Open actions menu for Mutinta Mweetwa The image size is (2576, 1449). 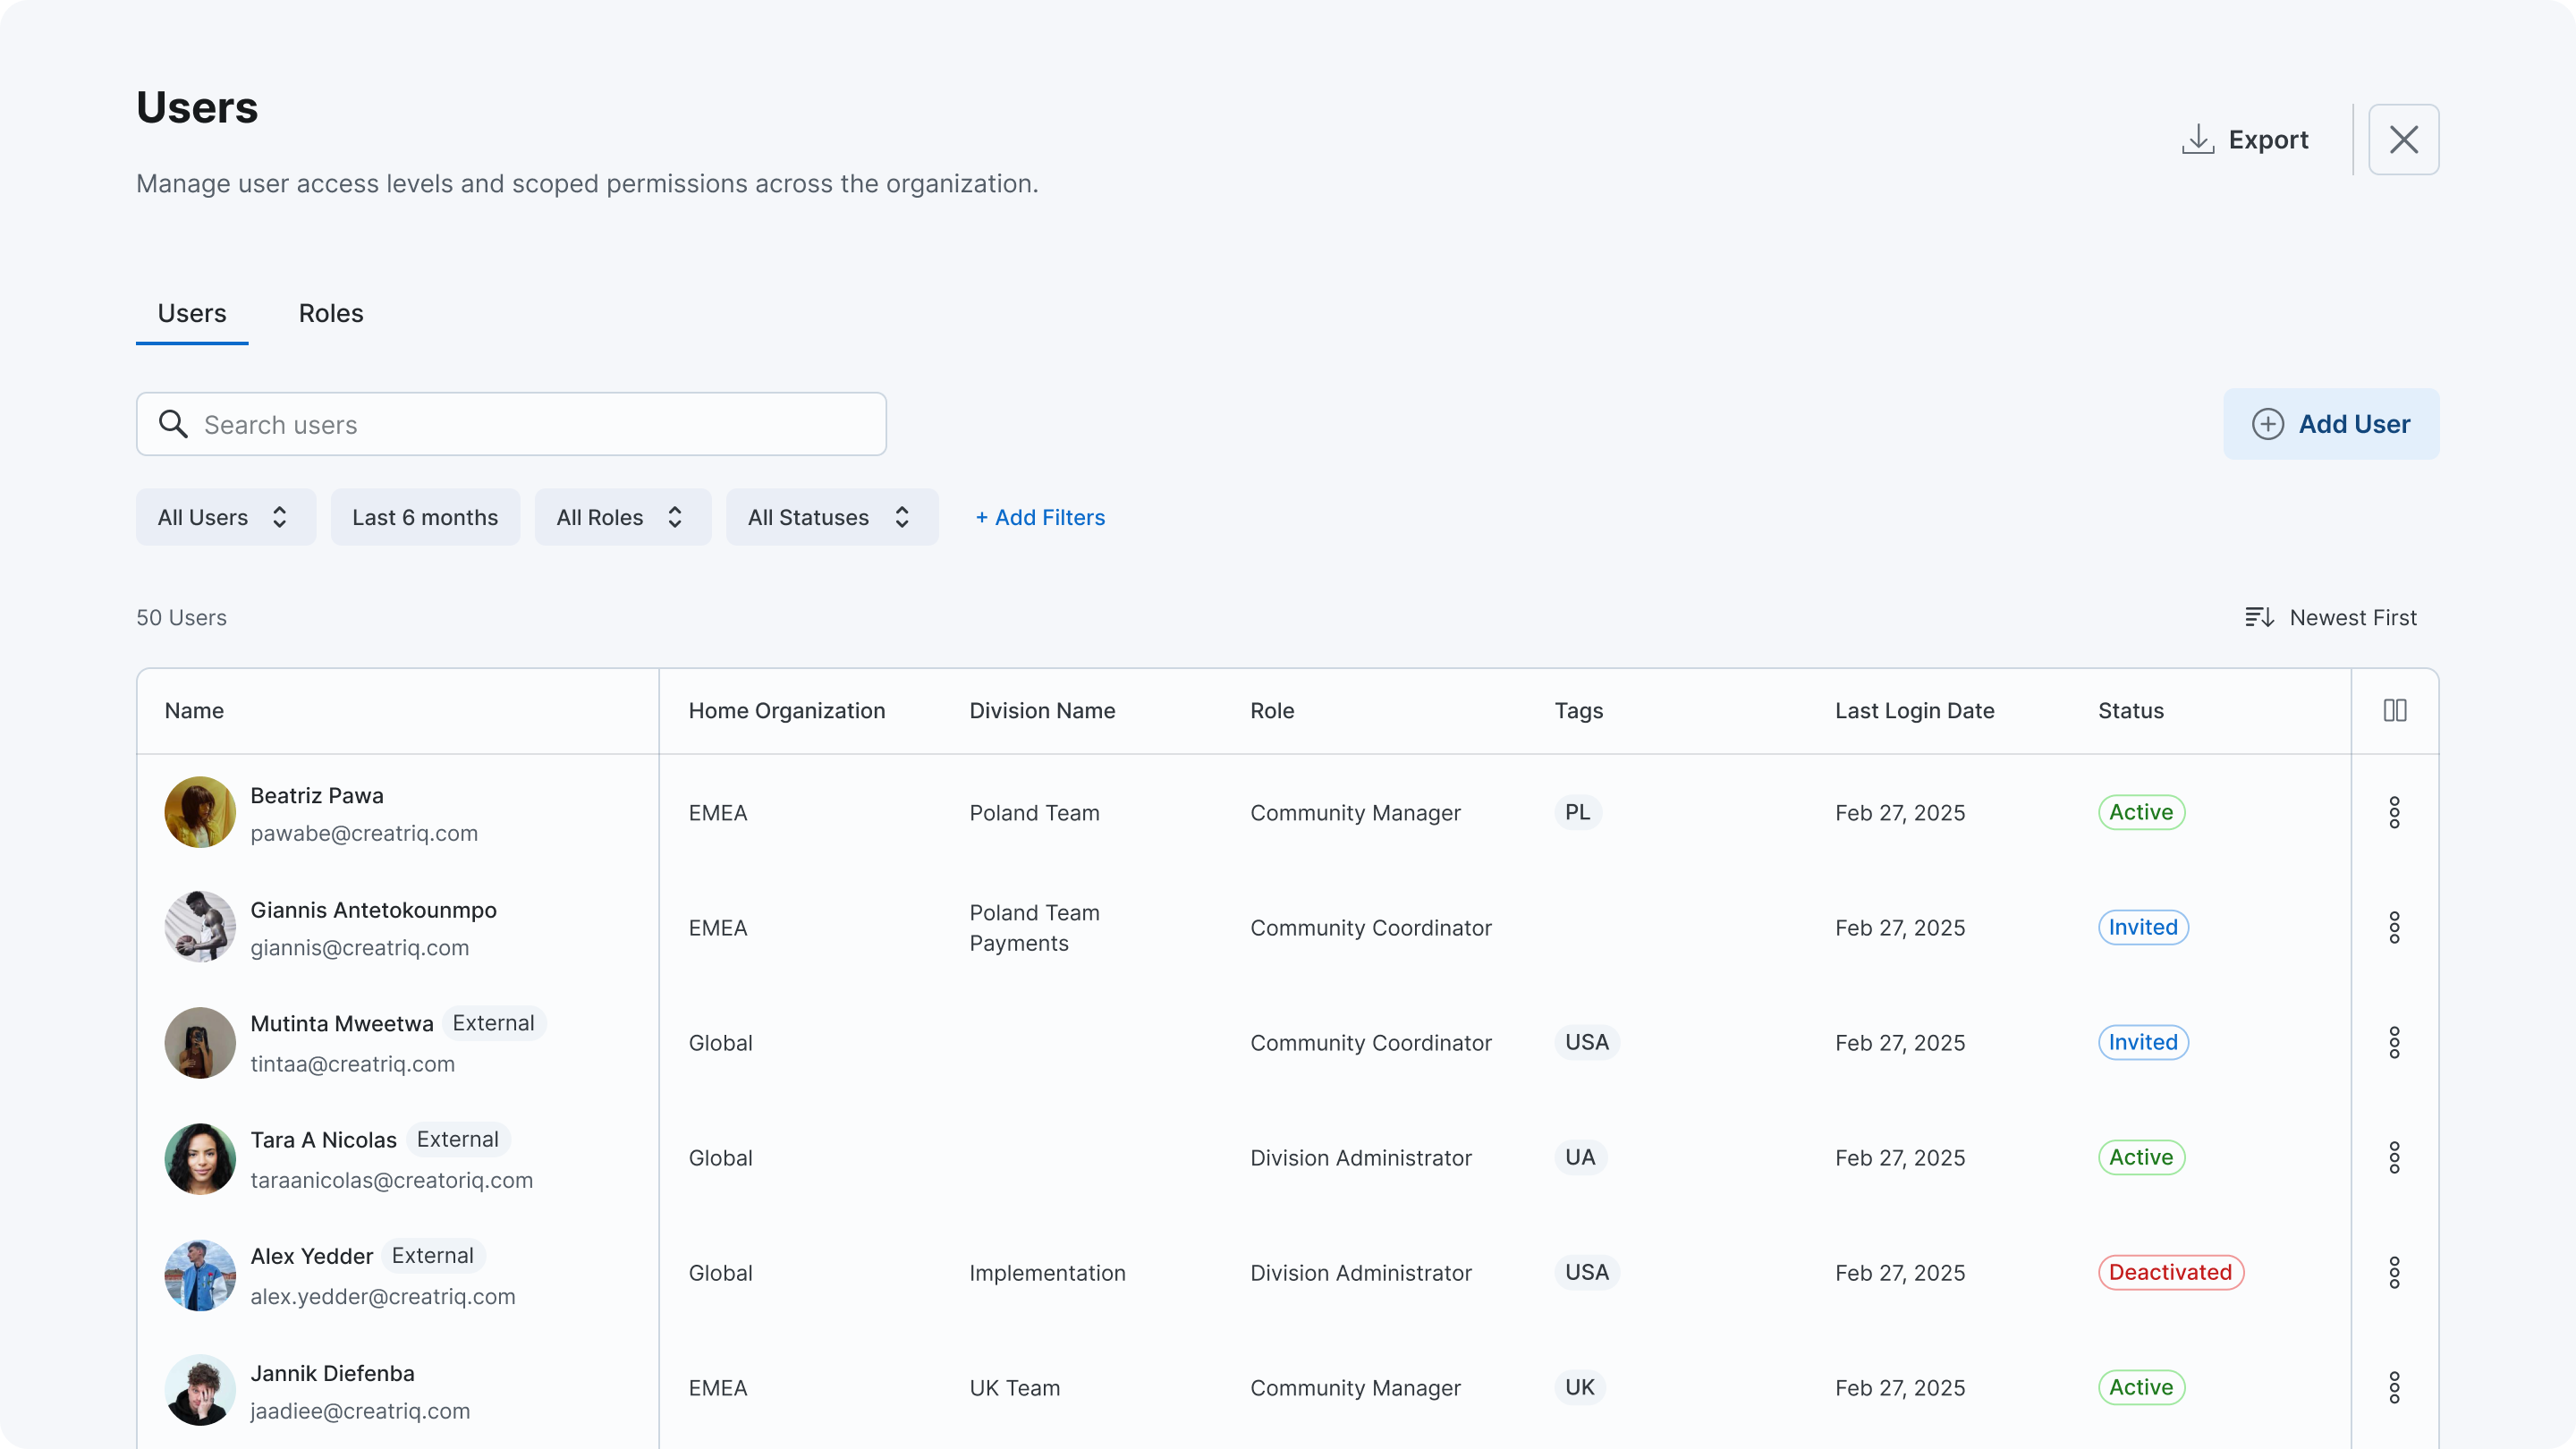coord(2394,1042)
